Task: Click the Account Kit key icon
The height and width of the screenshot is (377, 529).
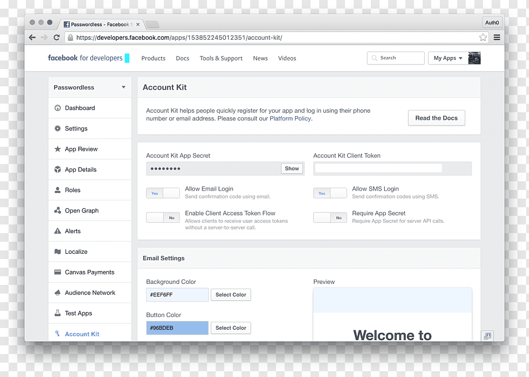Action: pos(57,333)
